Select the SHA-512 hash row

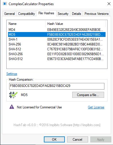(57, 49)
